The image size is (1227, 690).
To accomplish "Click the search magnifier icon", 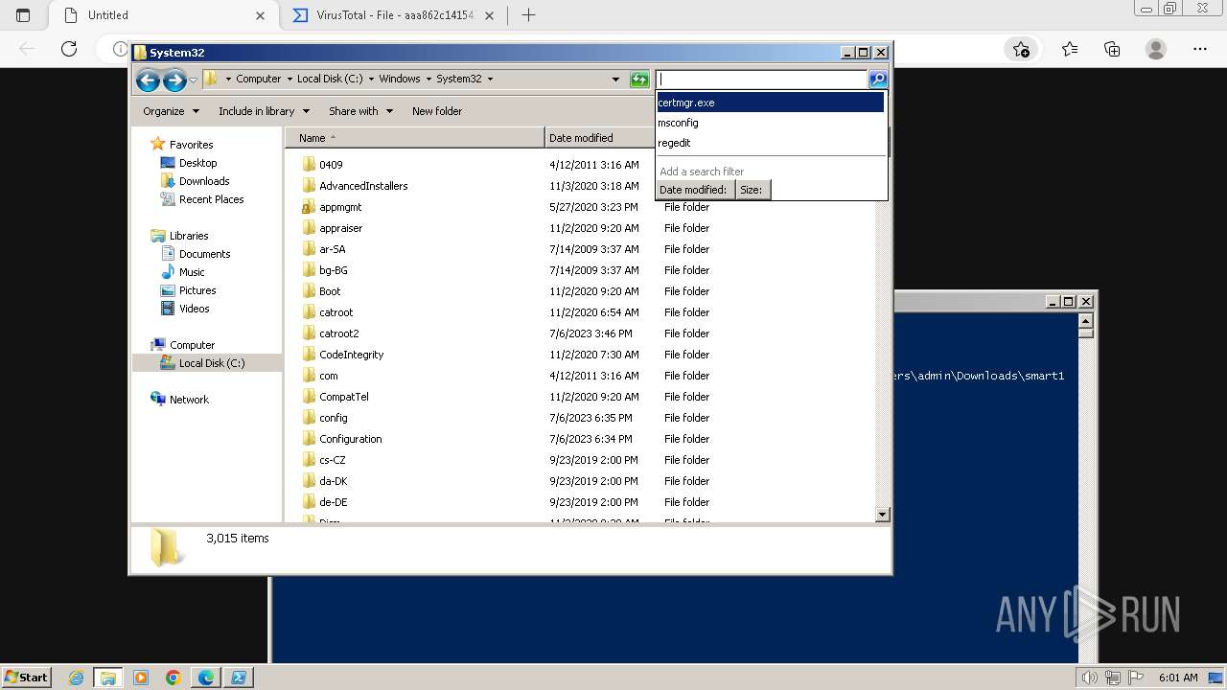I will [x=878, y=80].
